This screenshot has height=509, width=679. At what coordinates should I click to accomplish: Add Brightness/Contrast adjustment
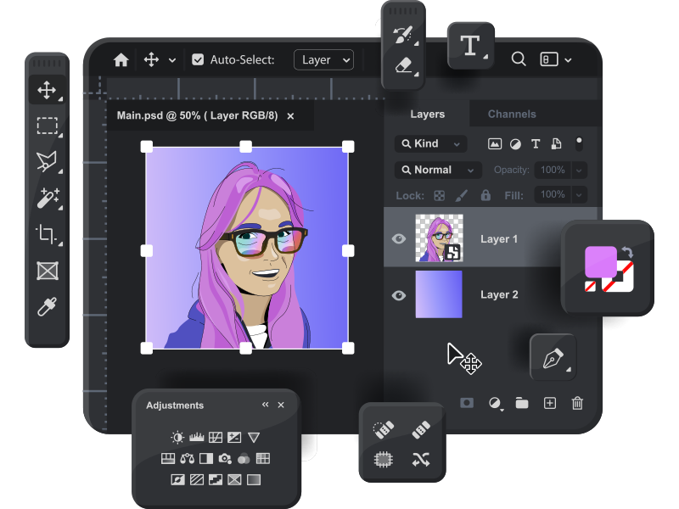tap(177, 437)
